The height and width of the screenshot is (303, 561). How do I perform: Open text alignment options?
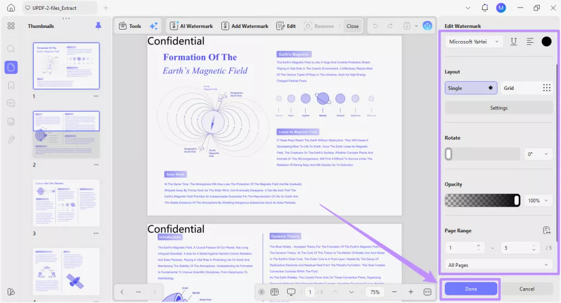[530, 42]
